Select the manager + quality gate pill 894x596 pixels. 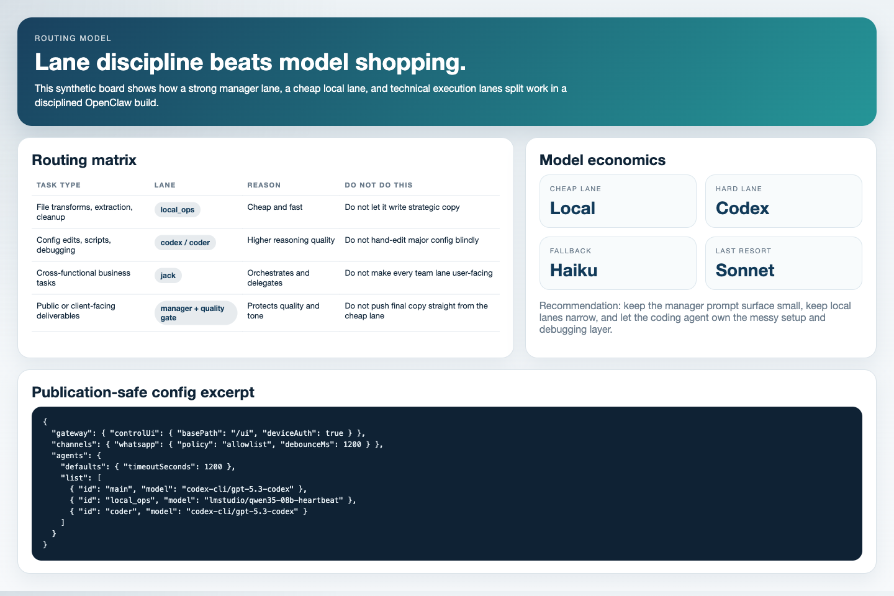coord(195,313)
